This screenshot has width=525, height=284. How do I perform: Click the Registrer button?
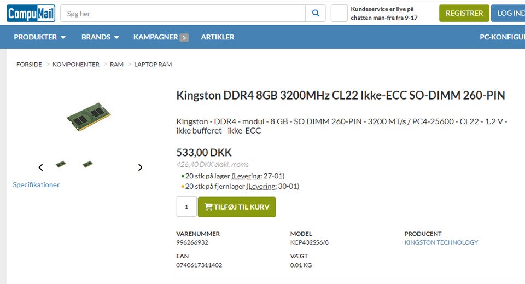pos(464,13)
